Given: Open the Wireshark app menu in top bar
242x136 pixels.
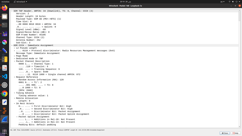Looking at the screenshot, I should tap(20, 2).
